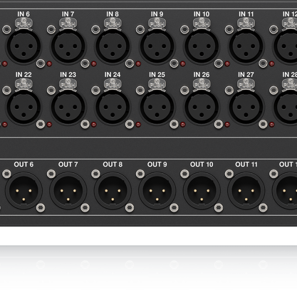
Task: Click red LED between IN 22 and IN 23 sockets
Action: point(49,124)
